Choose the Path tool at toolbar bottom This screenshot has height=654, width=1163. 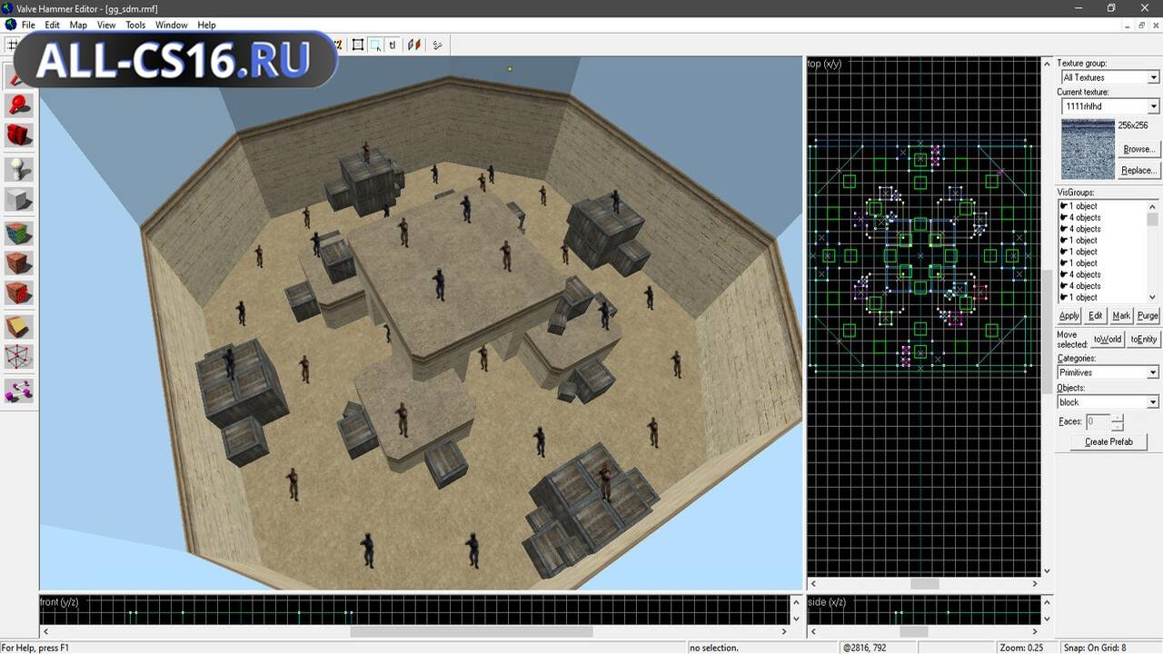[19, 390]
